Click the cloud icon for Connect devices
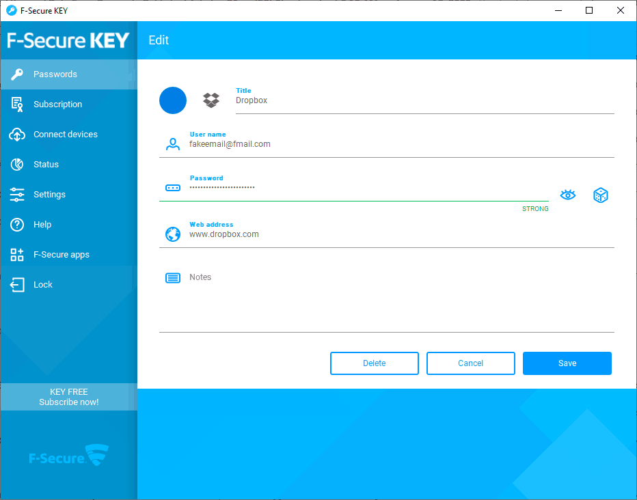 16,135
